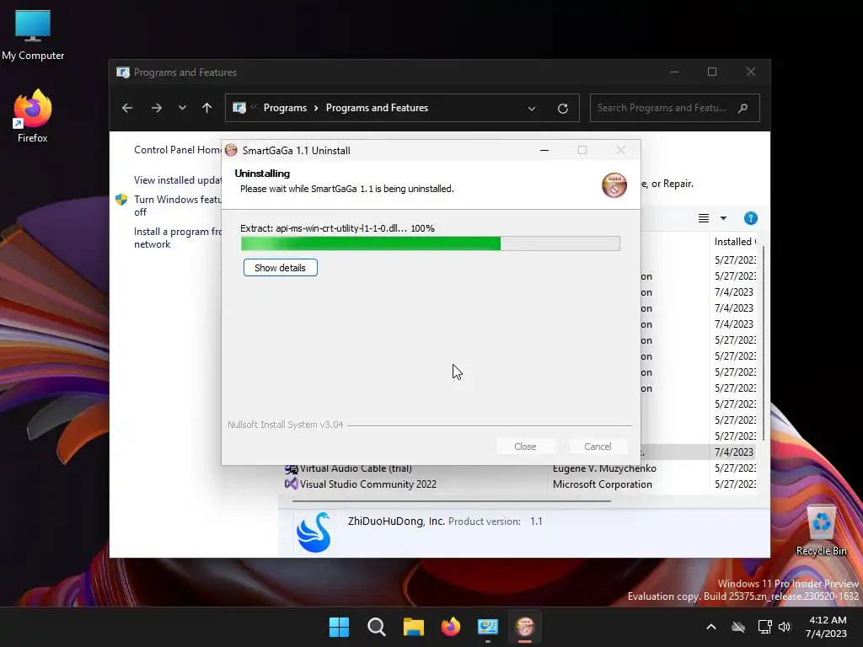The image size is (863, 647).
Task: Go forward in Programs and Features window
Action: coord(157,108)
